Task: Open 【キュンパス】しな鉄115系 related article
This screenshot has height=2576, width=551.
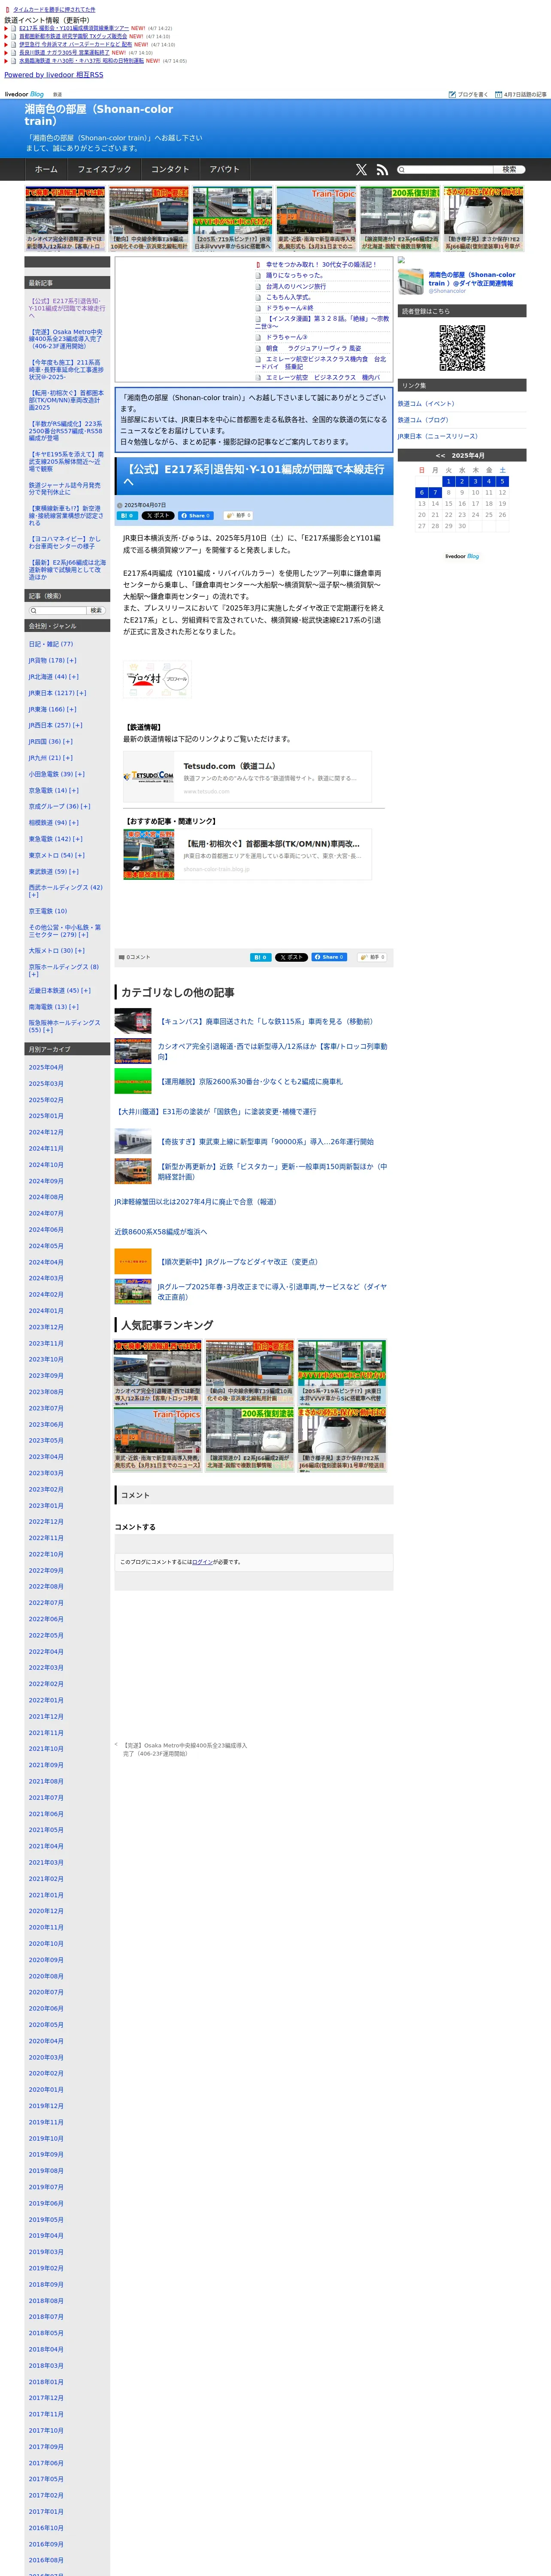Action: point(266,1021)
